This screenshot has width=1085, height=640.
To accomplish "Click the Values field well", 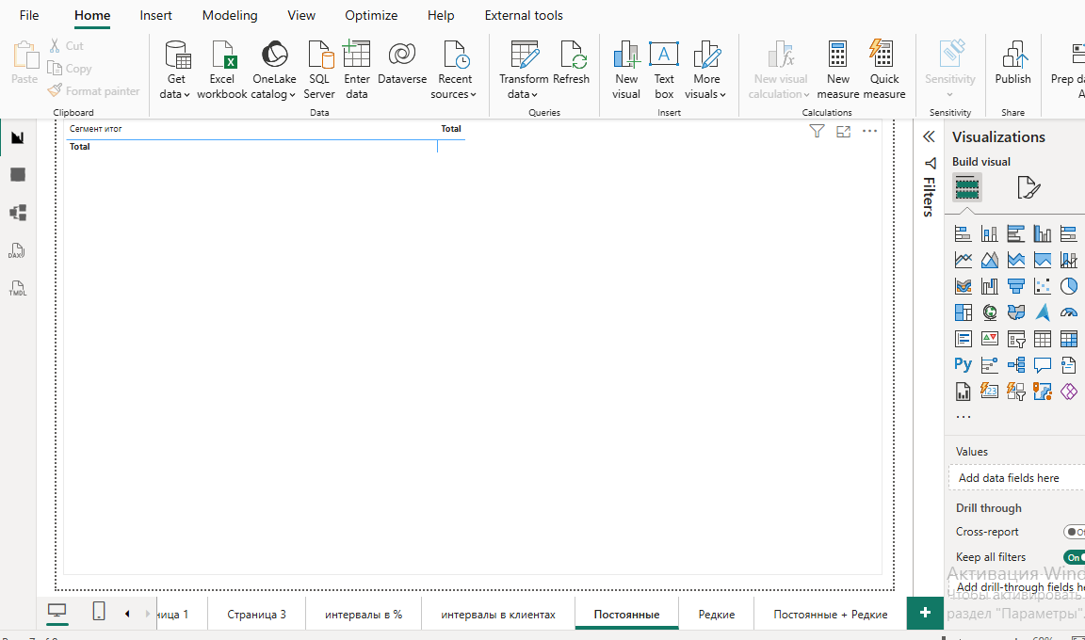I will (x=1015, y=478).
